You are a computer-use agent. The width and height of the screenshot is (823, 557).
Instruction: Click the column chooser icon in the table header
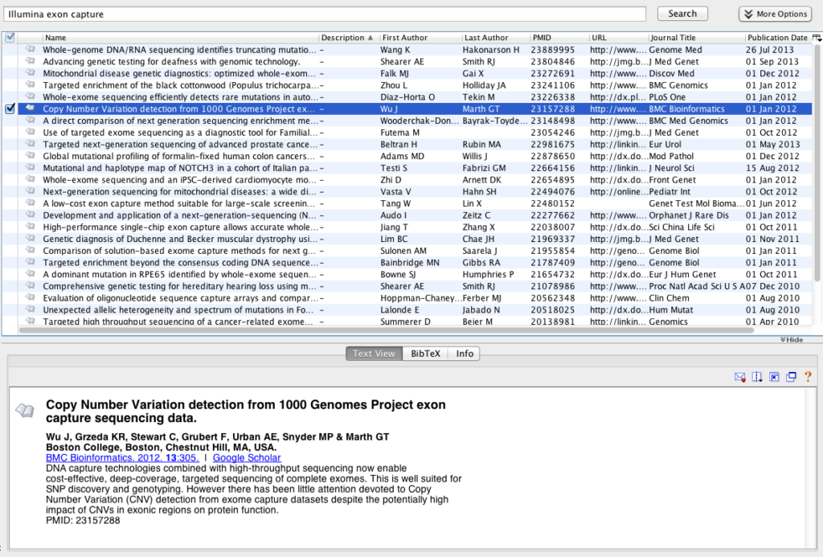815,36
